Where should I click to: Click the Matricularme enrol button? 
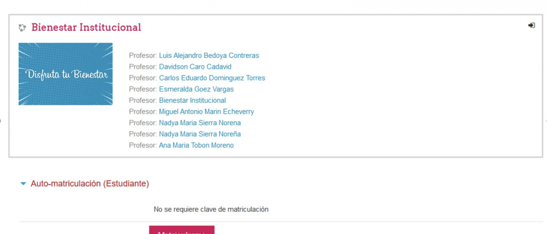(182, 230)
